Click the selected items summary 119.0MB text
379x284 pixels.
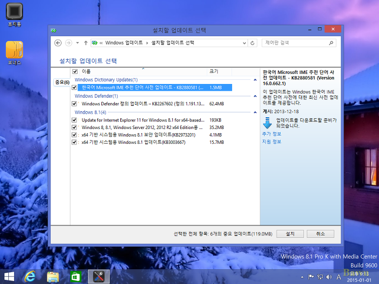click(x=223, y=234)
